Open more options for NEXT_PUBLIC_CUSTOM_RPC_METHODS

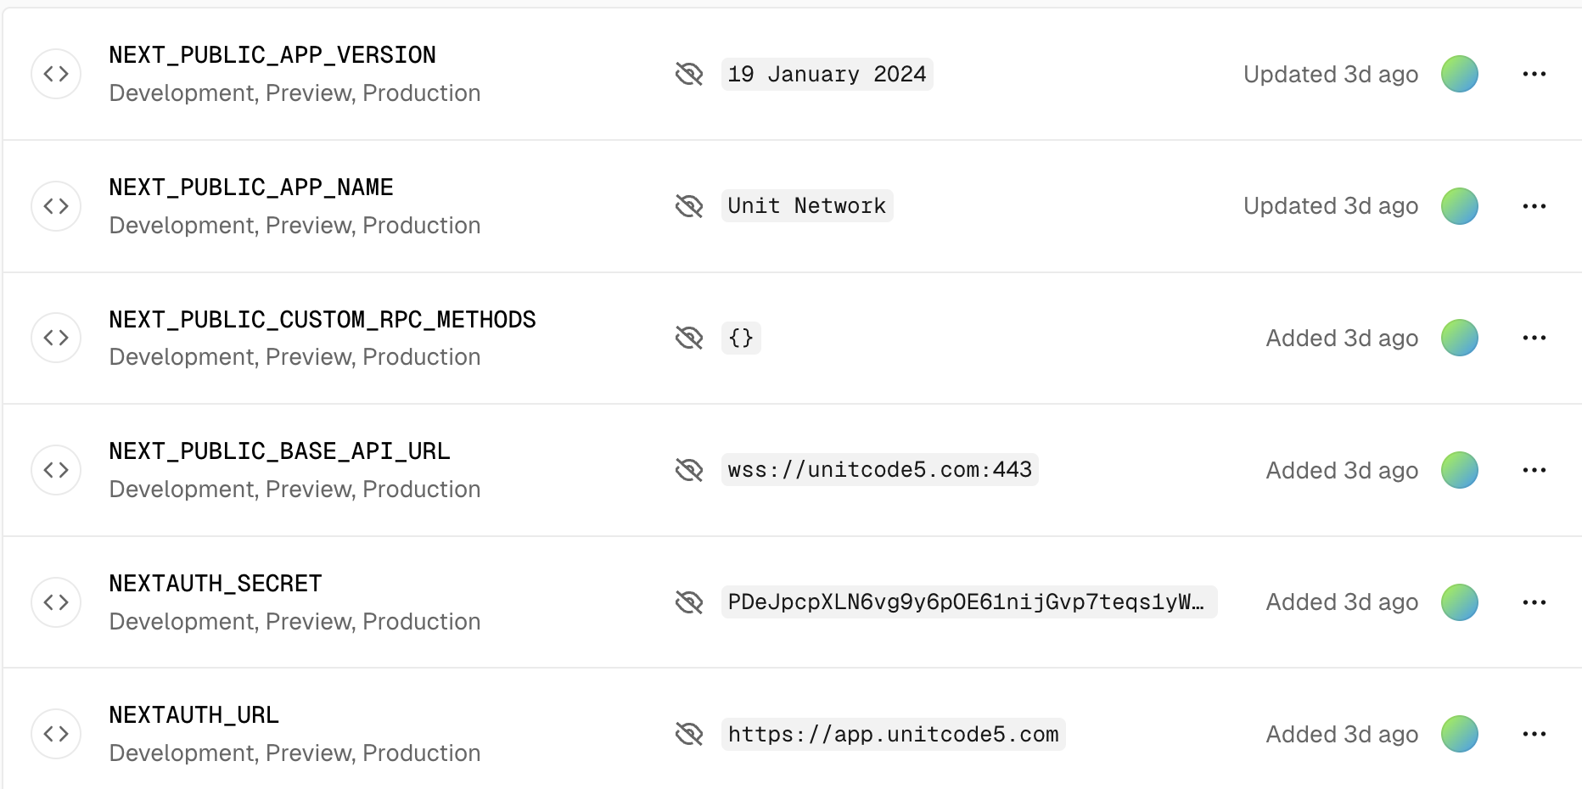(1534, 338)
